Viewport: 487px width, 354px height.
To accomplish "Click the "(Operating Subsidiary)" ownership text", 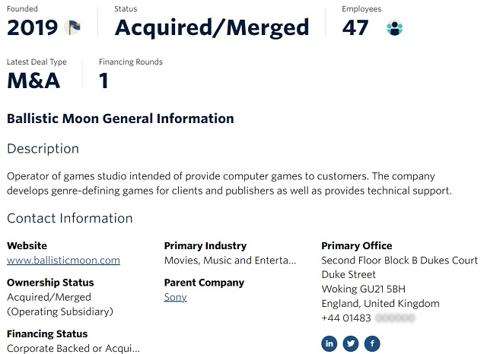I will coord(60,311).
